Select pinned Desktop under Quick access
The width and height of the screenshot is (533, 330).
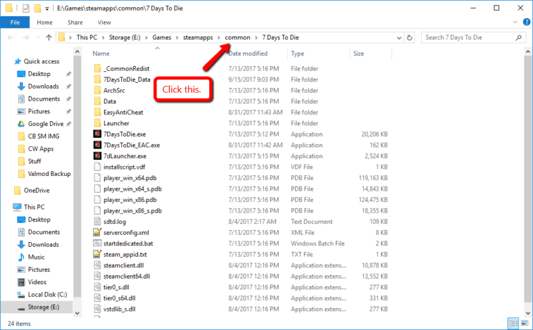[x=39, y=74]
